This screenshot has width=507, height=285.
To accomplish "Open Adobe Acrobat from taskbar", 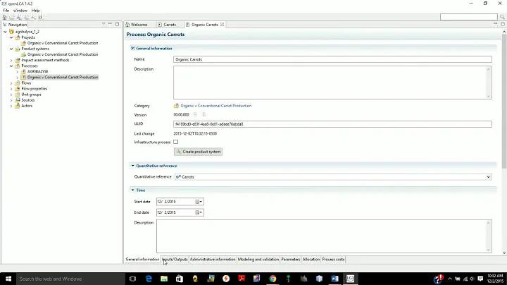I will (242, 279).
